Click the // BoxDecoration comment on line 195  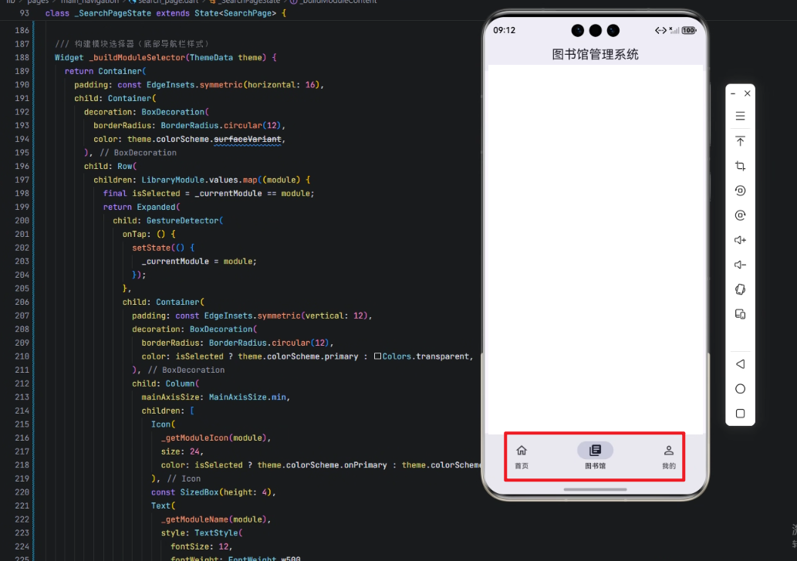[x=138, y=153]
